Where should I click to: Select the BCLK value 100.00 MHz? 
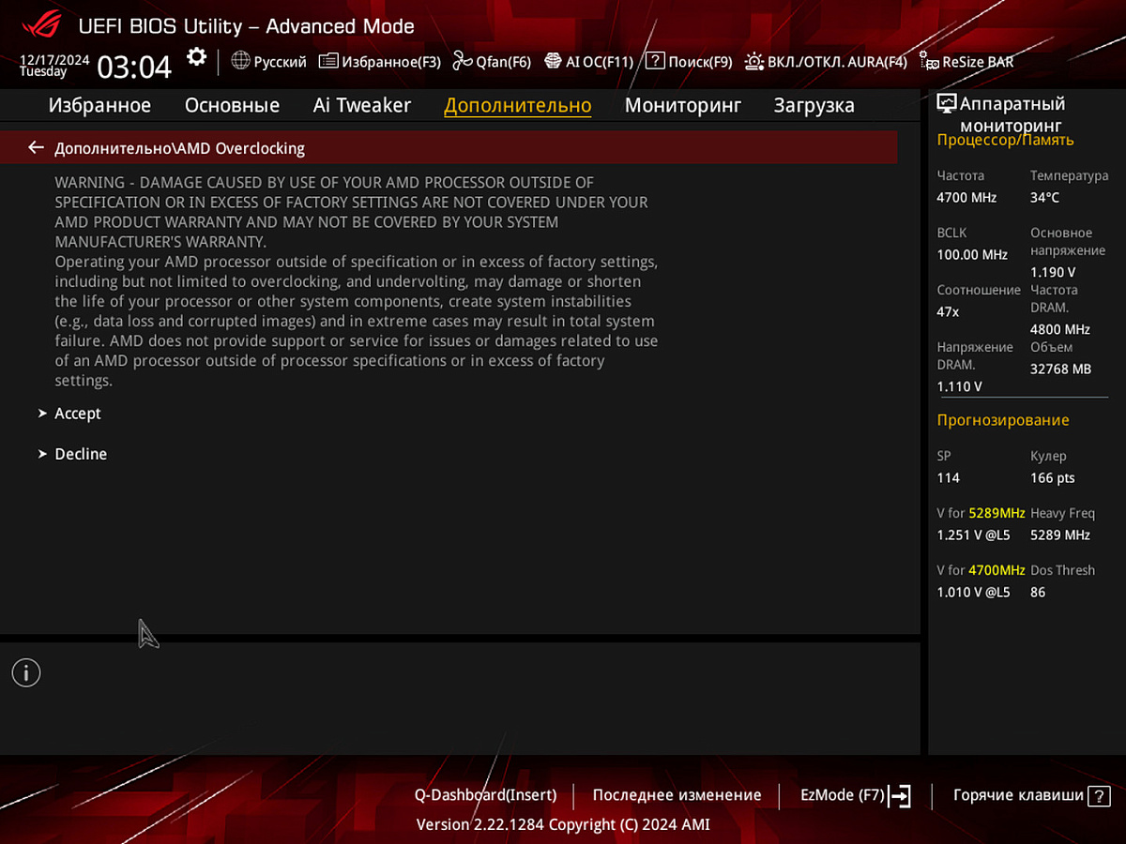pos(972,255)
